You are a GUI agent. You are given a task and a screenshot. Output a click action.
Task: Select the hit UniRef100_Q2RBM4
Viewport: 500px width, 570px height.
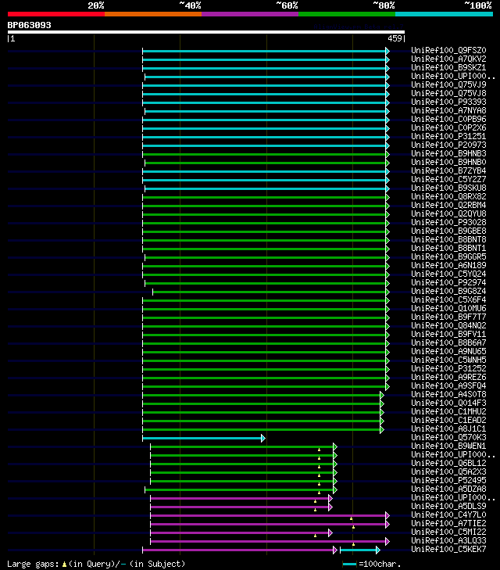coord(448,206)
